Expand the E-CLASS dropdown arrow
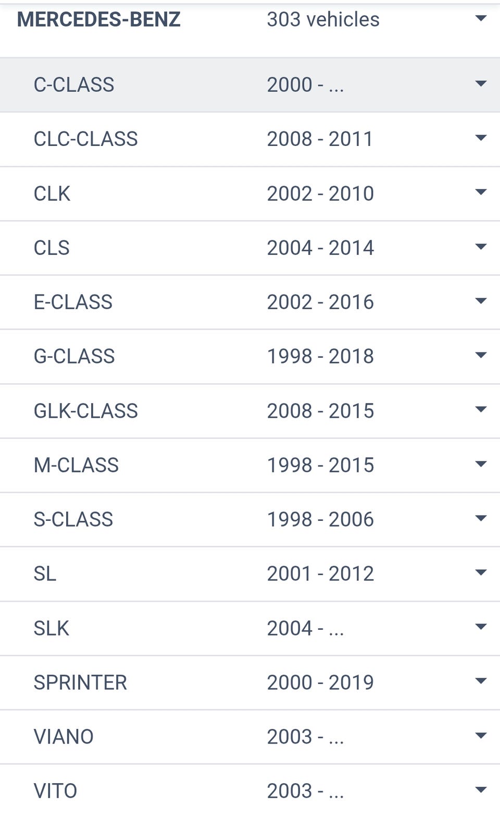Viewport: 500px width, 817px height. [481, 301]
